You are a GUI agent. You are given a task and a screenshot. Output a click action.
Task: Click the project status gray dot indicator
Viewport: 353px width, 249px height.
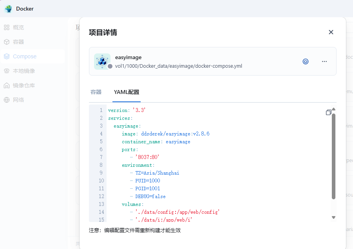(110, 66)
